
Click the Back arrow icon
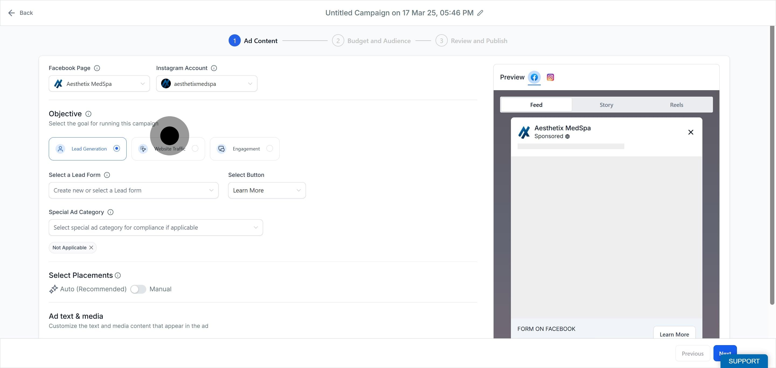tap(11, 13)
